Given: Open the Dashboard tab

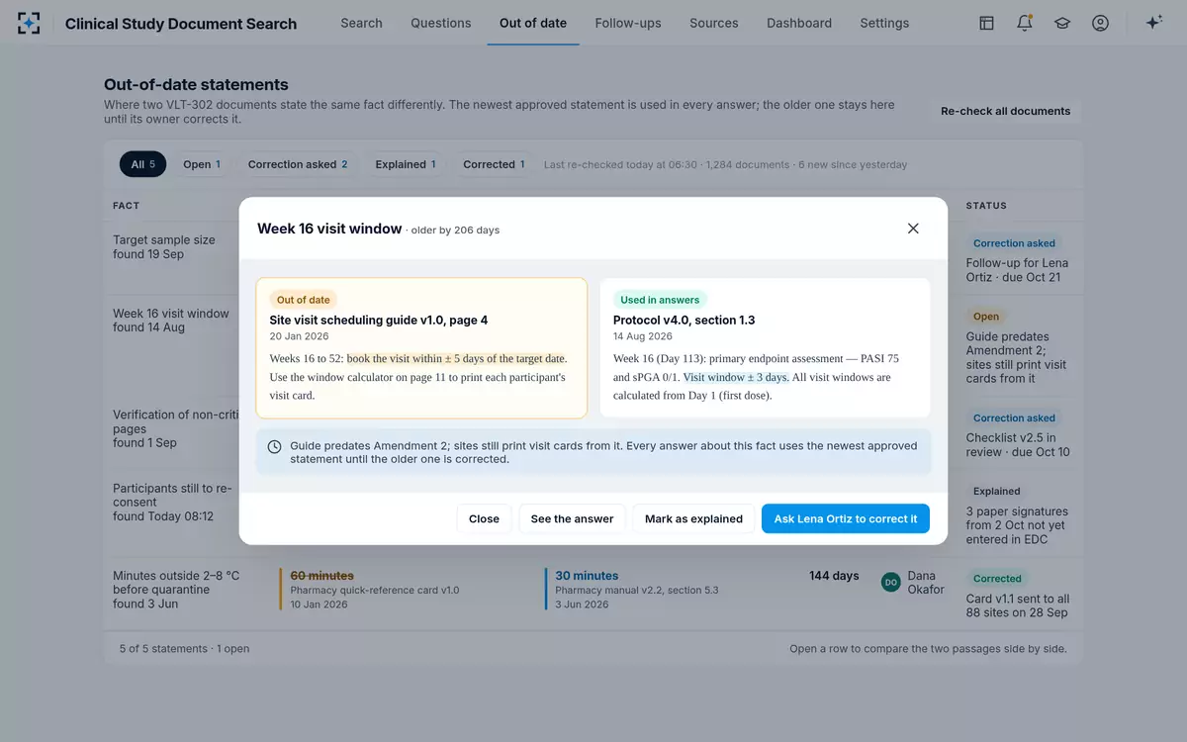Looking at the screenshot, I should [799, 23].
